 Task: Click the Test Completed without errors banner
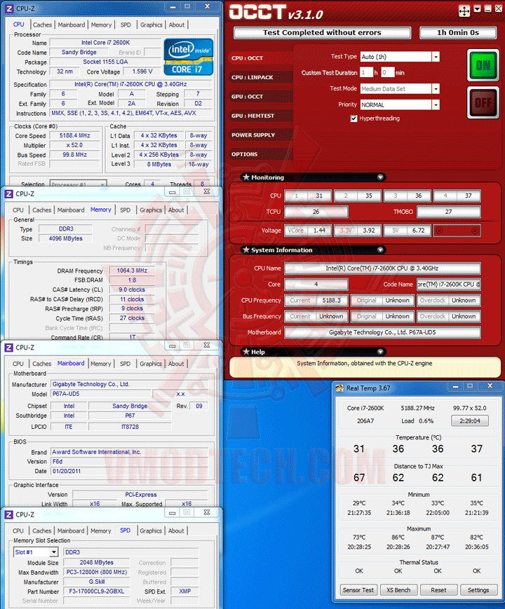[x=322, y=33]
